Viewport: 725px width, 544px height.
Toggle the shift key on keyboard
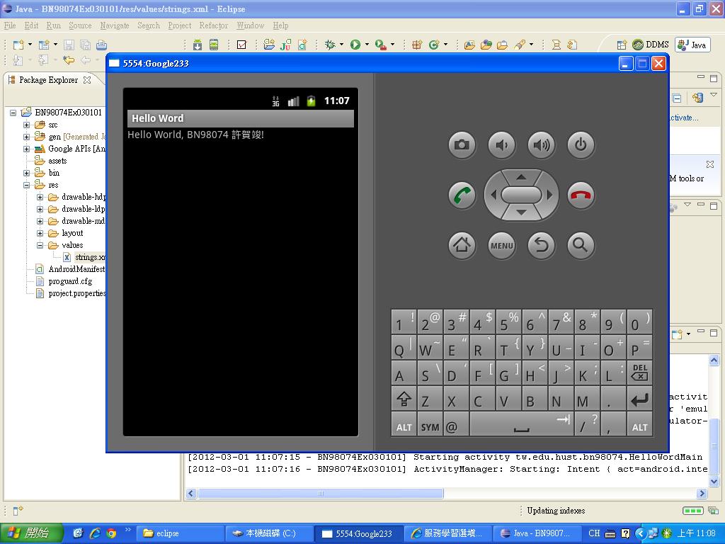(x=404, y=400)
